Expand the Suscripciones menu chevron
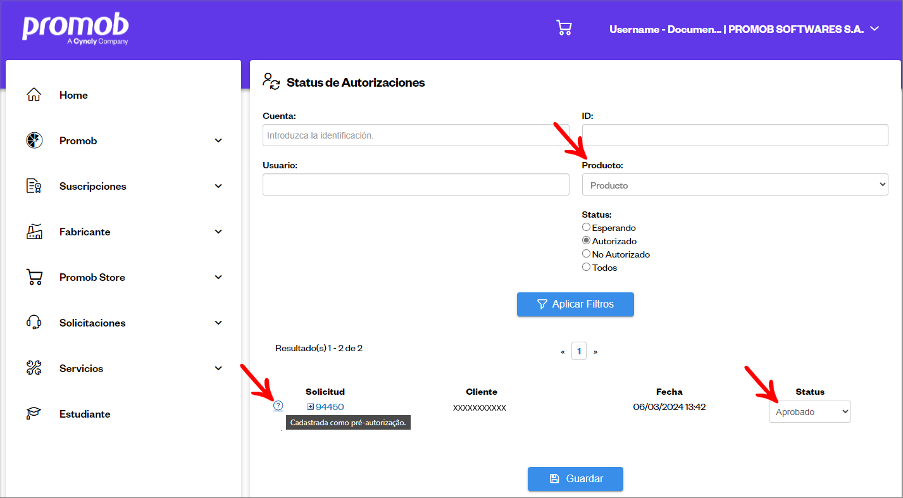Screen dimensions: 903x498 pyautogui.click(x=218, y=186)
